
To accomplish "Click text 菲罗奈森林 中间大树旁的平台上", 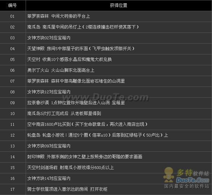I will 59,16.
